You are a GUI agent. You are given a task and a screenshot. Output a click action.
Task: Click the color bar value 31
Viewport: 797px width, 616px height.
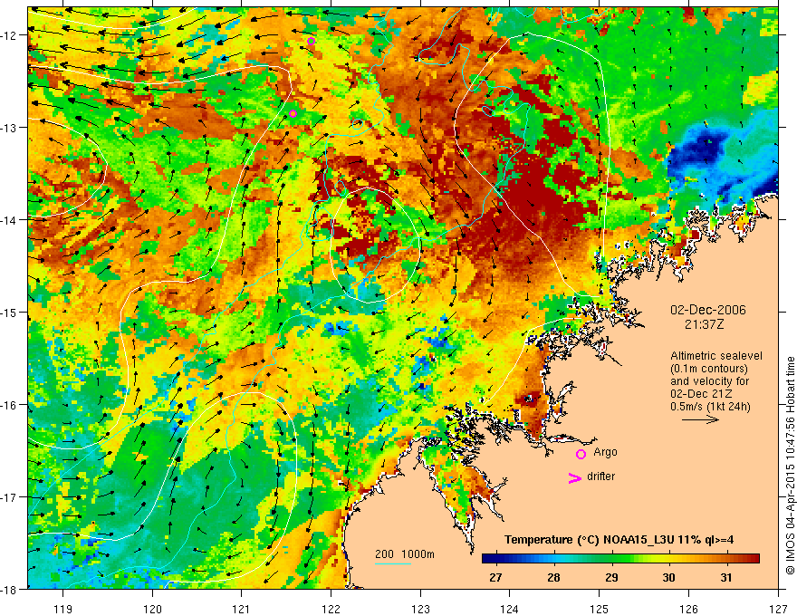[726, 577]
